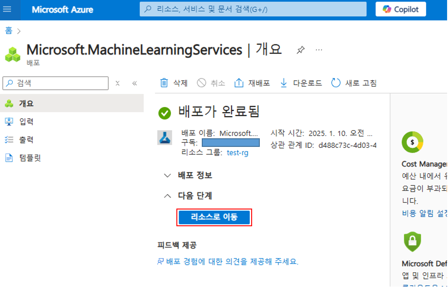Go to the 홈 breadcrumb link
Screen dimensions: 448x287
tap(9, 30)
